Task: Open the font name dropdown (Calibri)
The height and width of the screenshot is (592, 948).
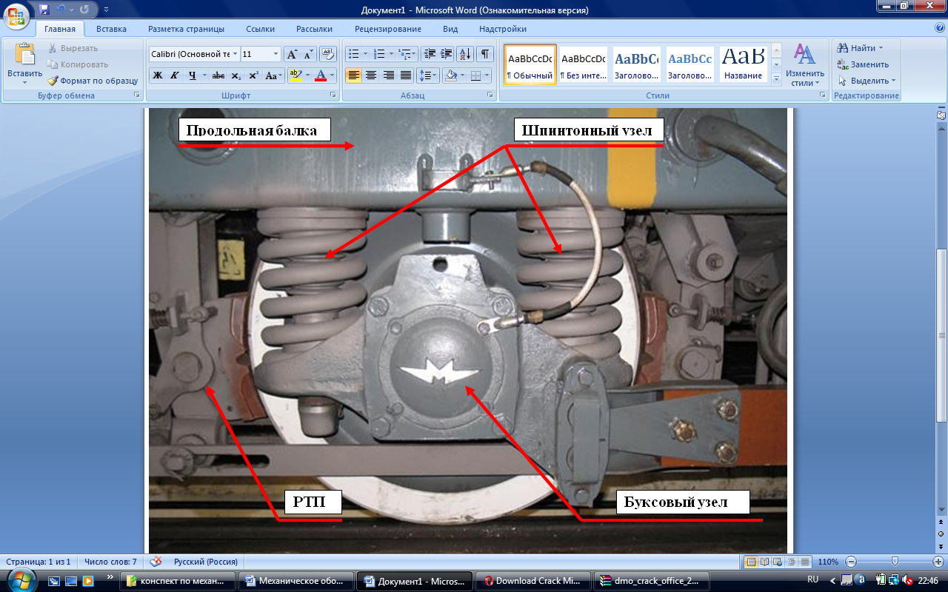Action: tap(236, 54)
